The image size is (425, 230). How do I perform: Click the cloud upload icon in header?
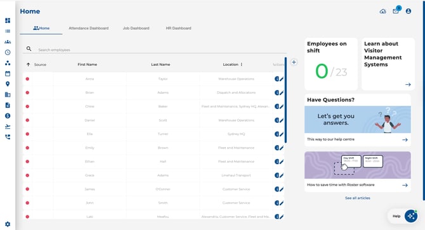tap(383, 11)
